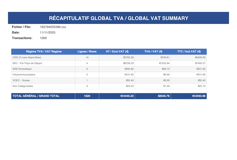Click the grand total VAT amount '€2048.76'
The image size is (237, 160).
pos(164,96)
